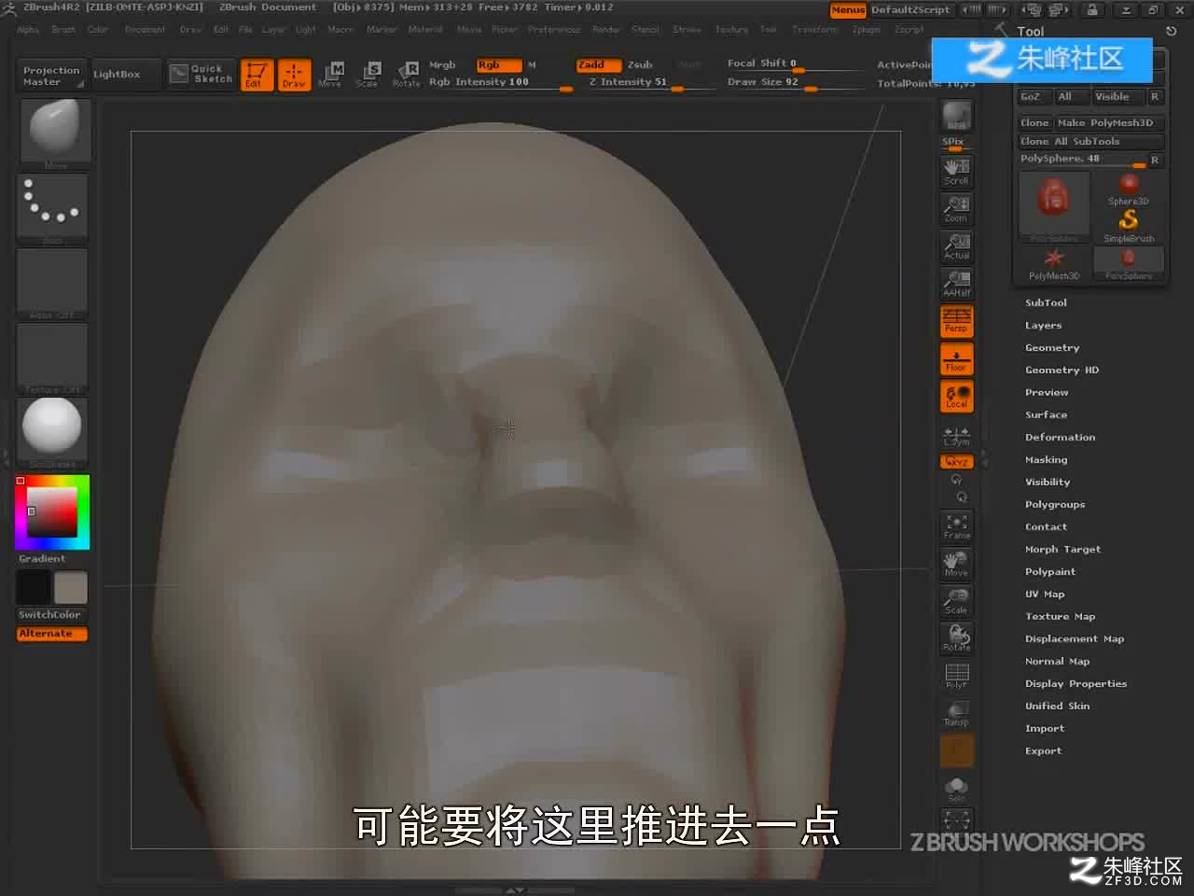1194x896 pixels.
Task: Click the right shelf Move view icon
Action: (x=956, y=564)
